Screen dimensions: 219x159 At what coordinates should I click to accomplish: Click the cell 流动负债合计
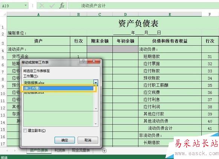point(170,128)
